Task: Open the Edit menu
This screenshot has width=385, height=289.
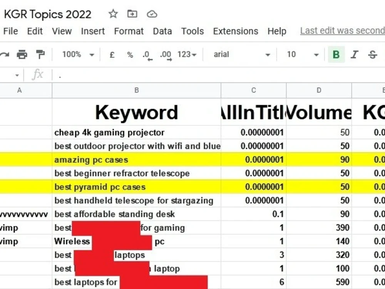Action: 35,31
